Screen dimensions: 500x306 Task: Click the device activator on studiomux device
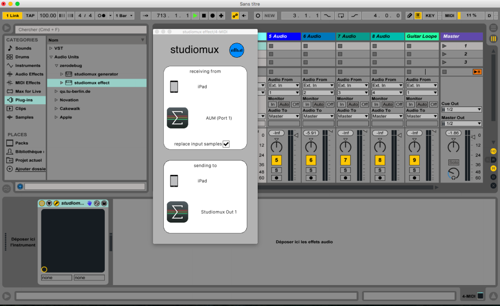(x=42, y=203)
